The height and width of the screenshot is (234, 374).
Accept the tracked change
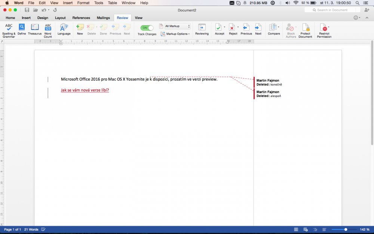tap(220, 29)
